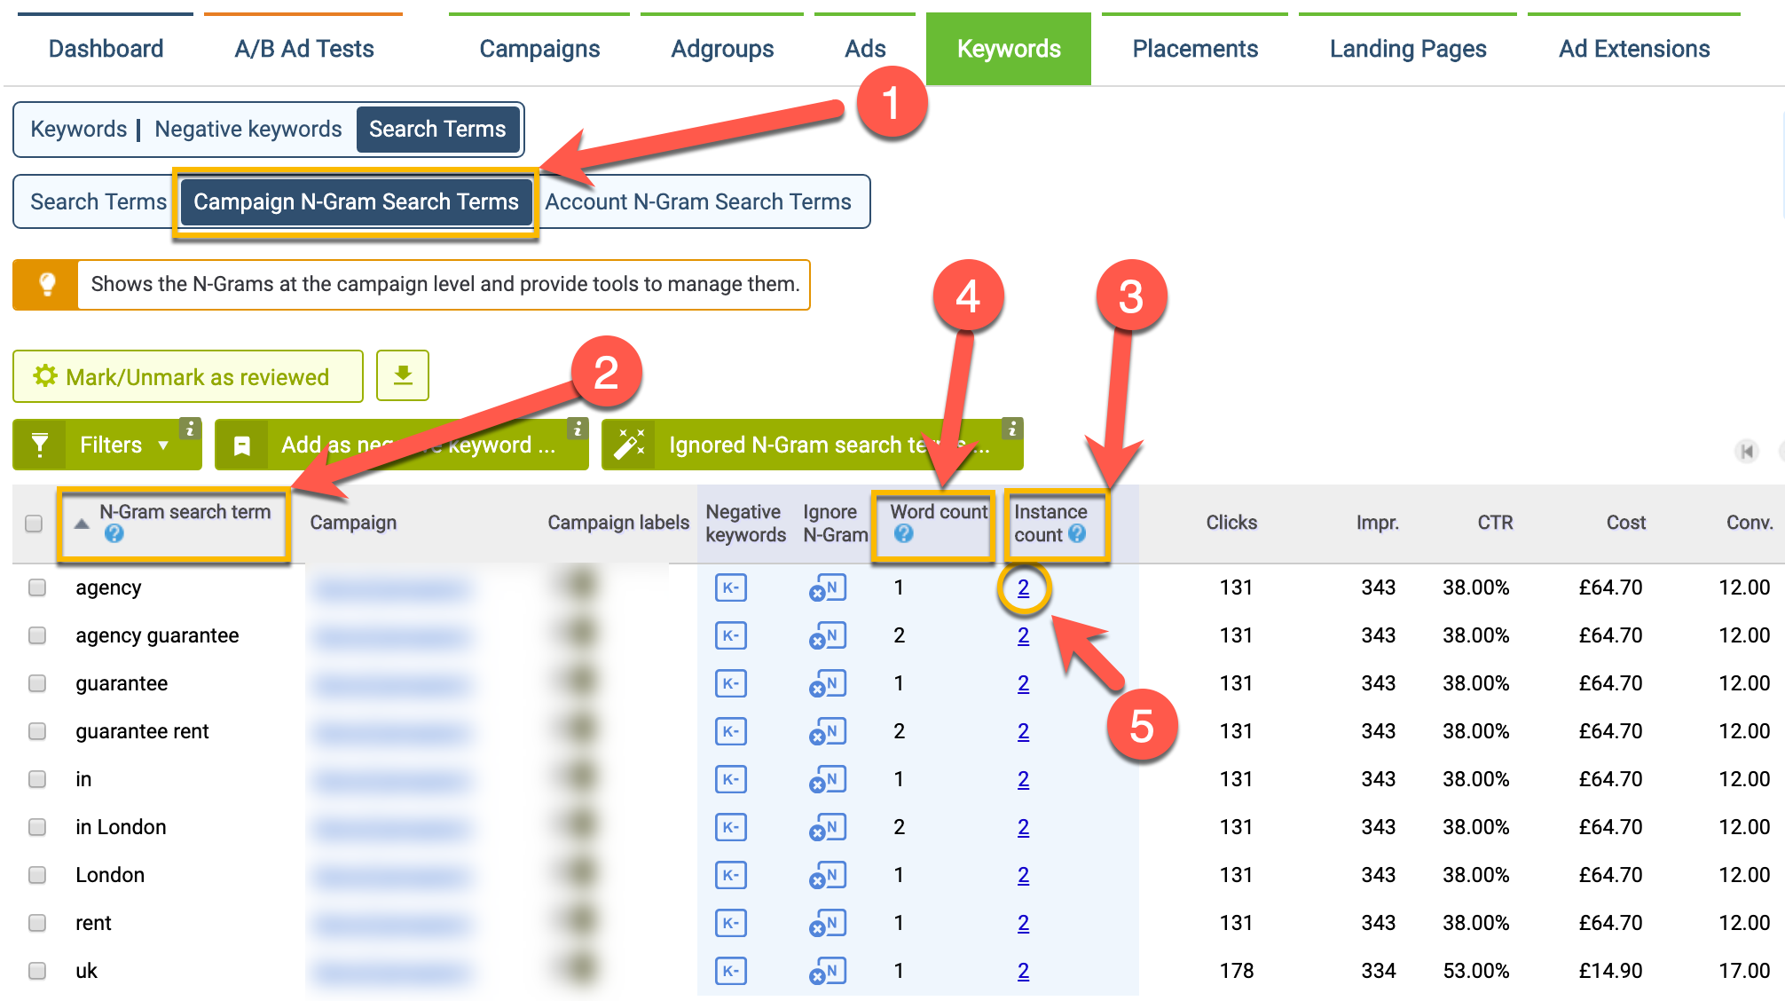Toggle the select-all header checkbox
The height and width of the screenshot is (1001, 1785).
34,524
